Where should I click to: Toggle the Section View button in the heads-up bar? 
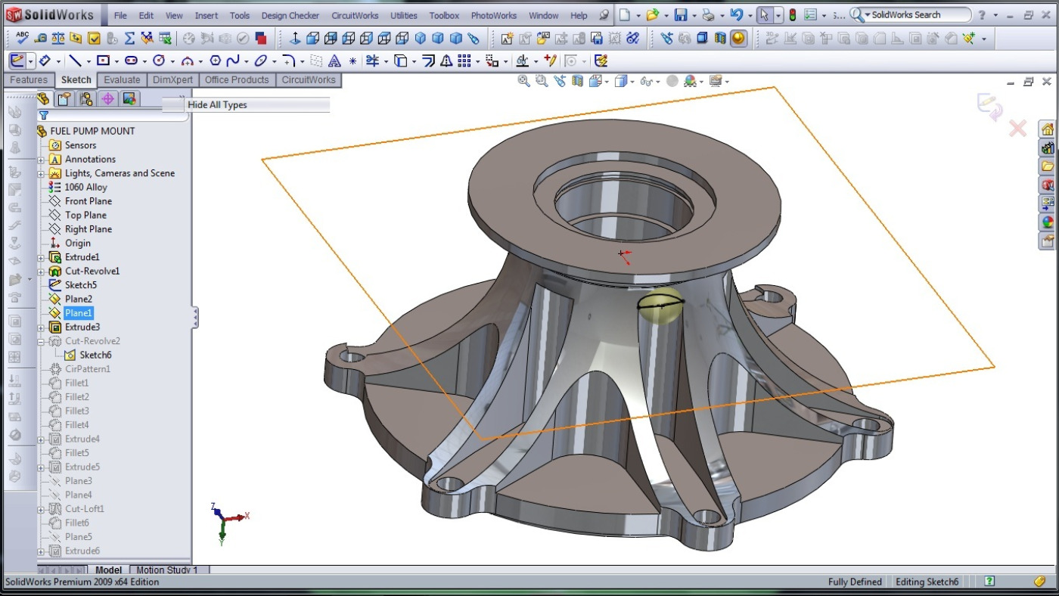tap(578, 81)
